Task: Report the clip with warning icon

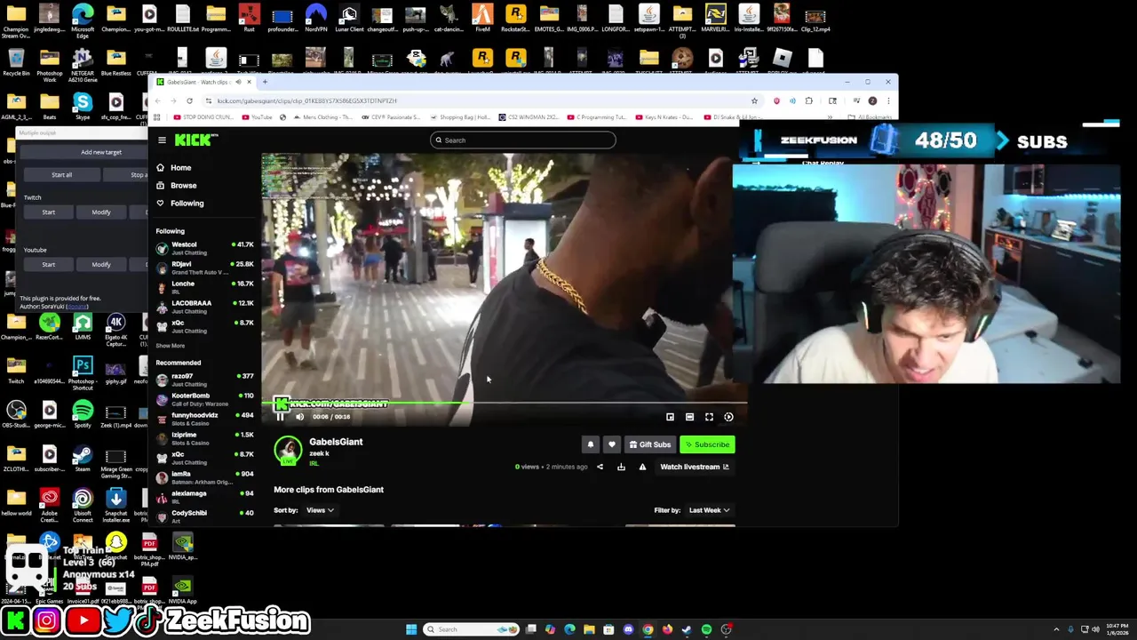Action: click(642, 467)
